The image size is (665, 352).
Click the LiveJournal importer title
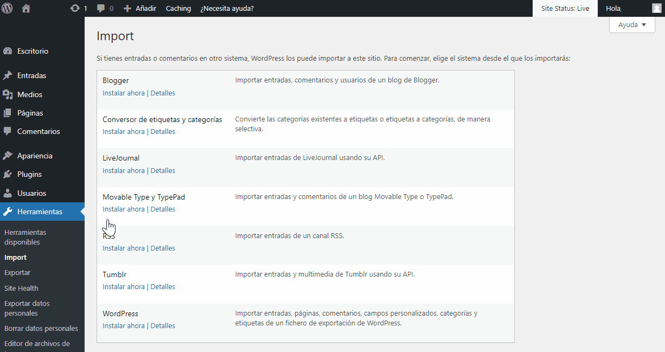click(121, 158)
